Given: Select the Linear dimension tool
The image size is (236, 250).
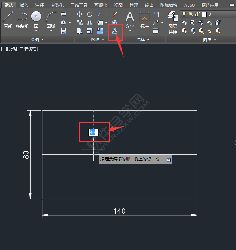Looking at the screenshot, I should tap(156, 14).
